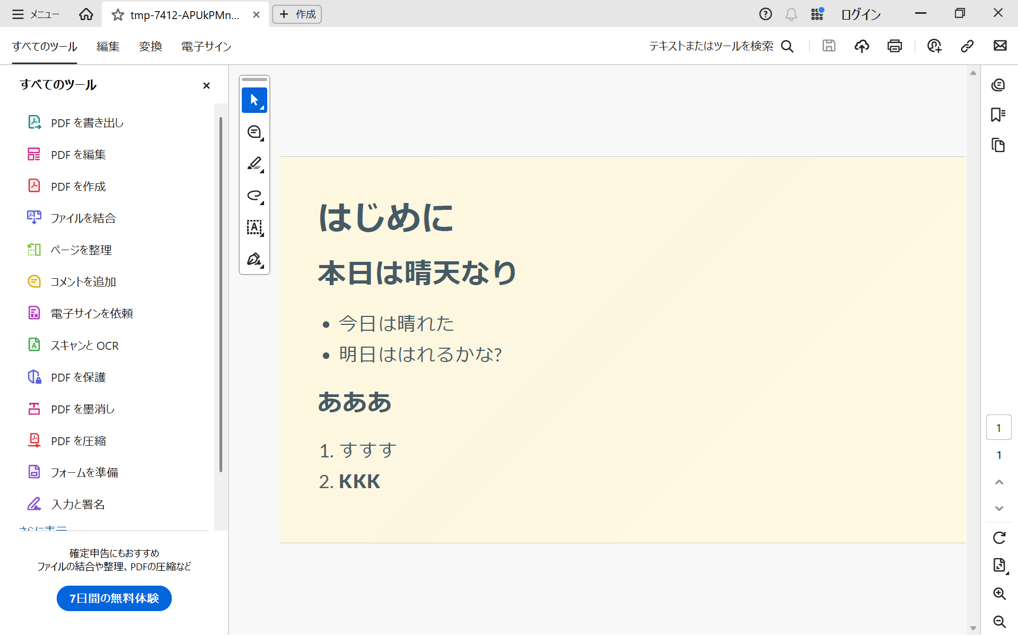Print the document using the printer icon

(894, 46)
